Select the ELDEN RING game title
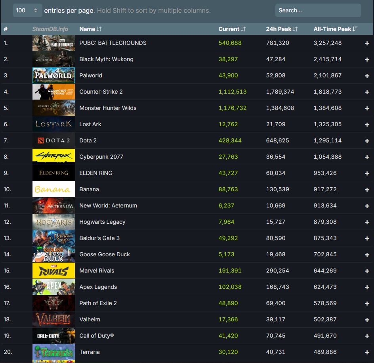 96,173
